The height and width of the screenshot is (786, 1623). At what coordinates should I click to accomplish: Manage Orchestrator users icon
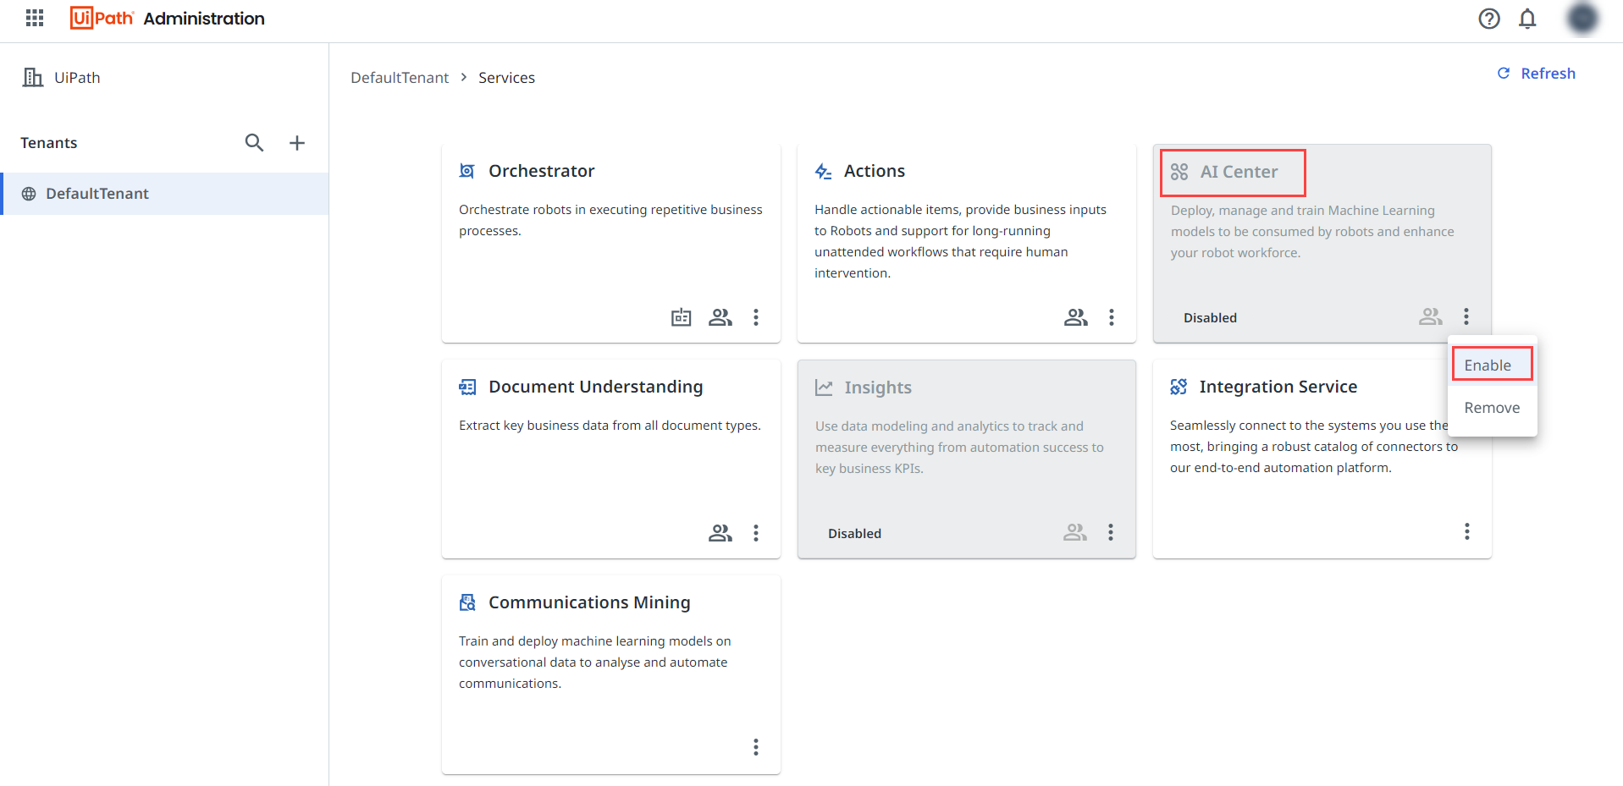(x=720, y=317)
